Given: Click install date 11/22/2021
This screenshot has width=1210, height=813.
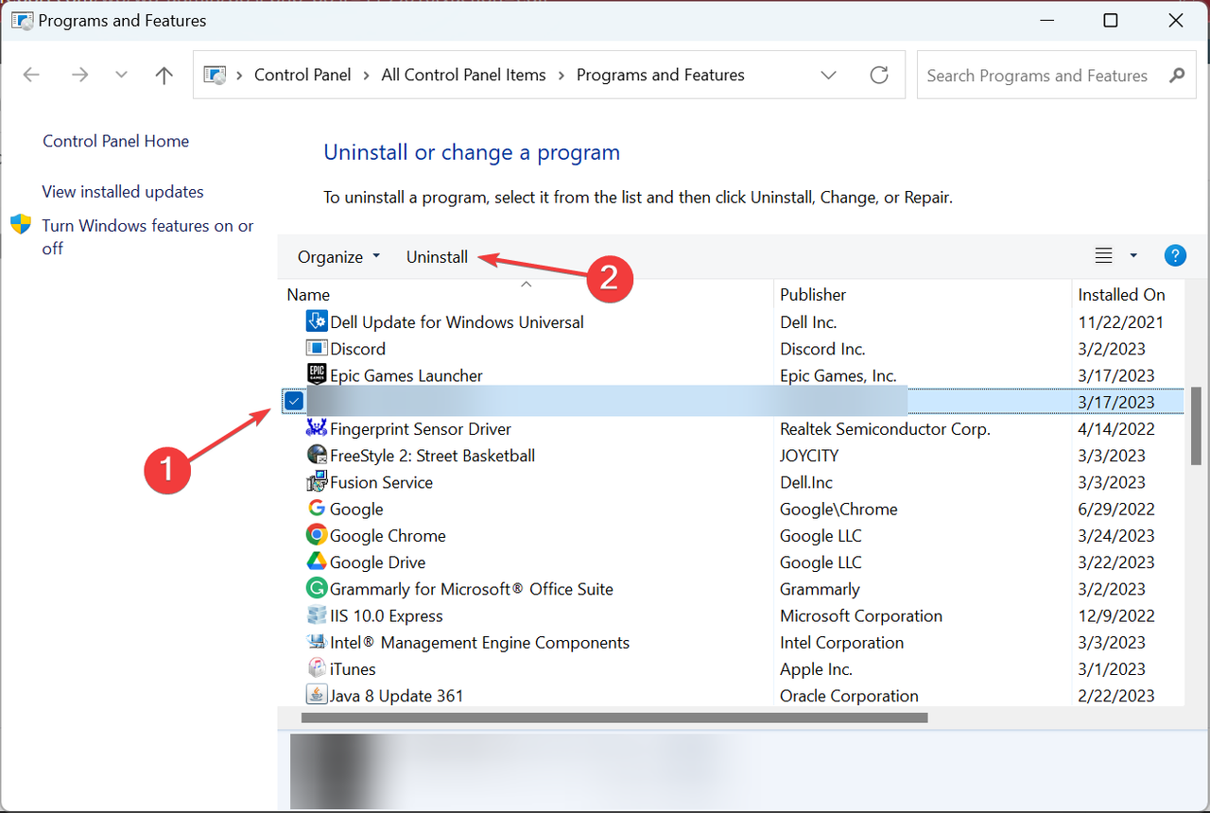Looking at the screenshot, I should click(1121, 321).
